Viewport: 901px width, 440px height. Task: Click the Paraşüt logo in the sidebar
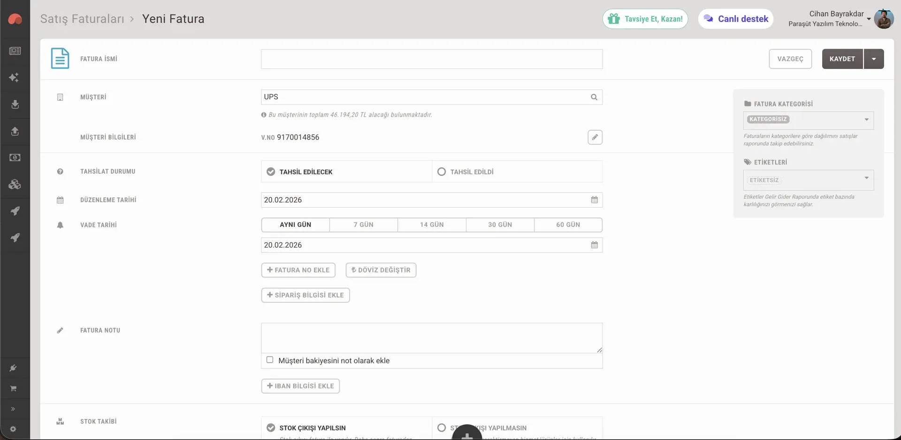tap(15, 19)
